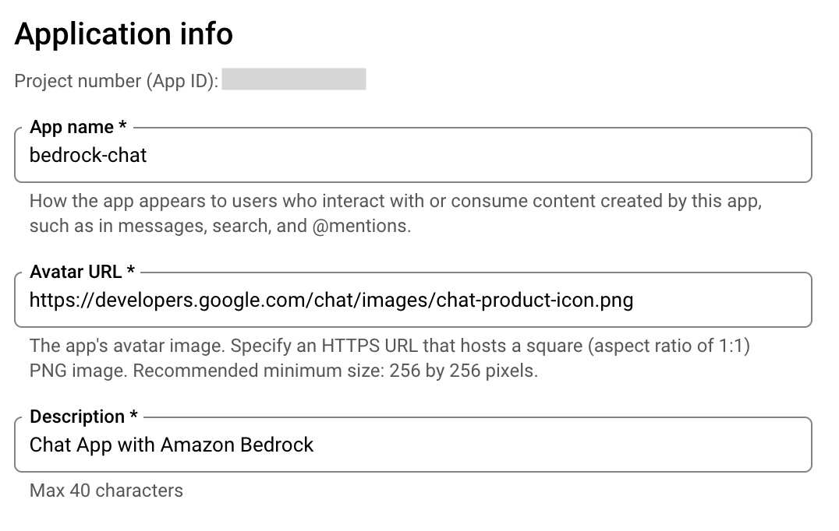
Task: Click the asterisk beside Avatar URL
Action: [131, 272]
